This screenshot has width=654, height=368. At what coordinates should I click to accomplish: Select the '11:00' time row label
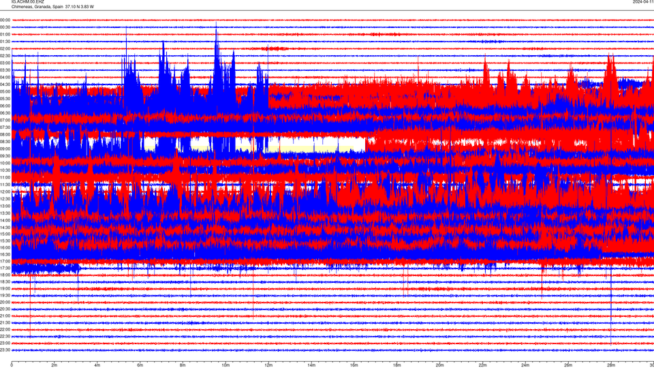coord(5,177)
